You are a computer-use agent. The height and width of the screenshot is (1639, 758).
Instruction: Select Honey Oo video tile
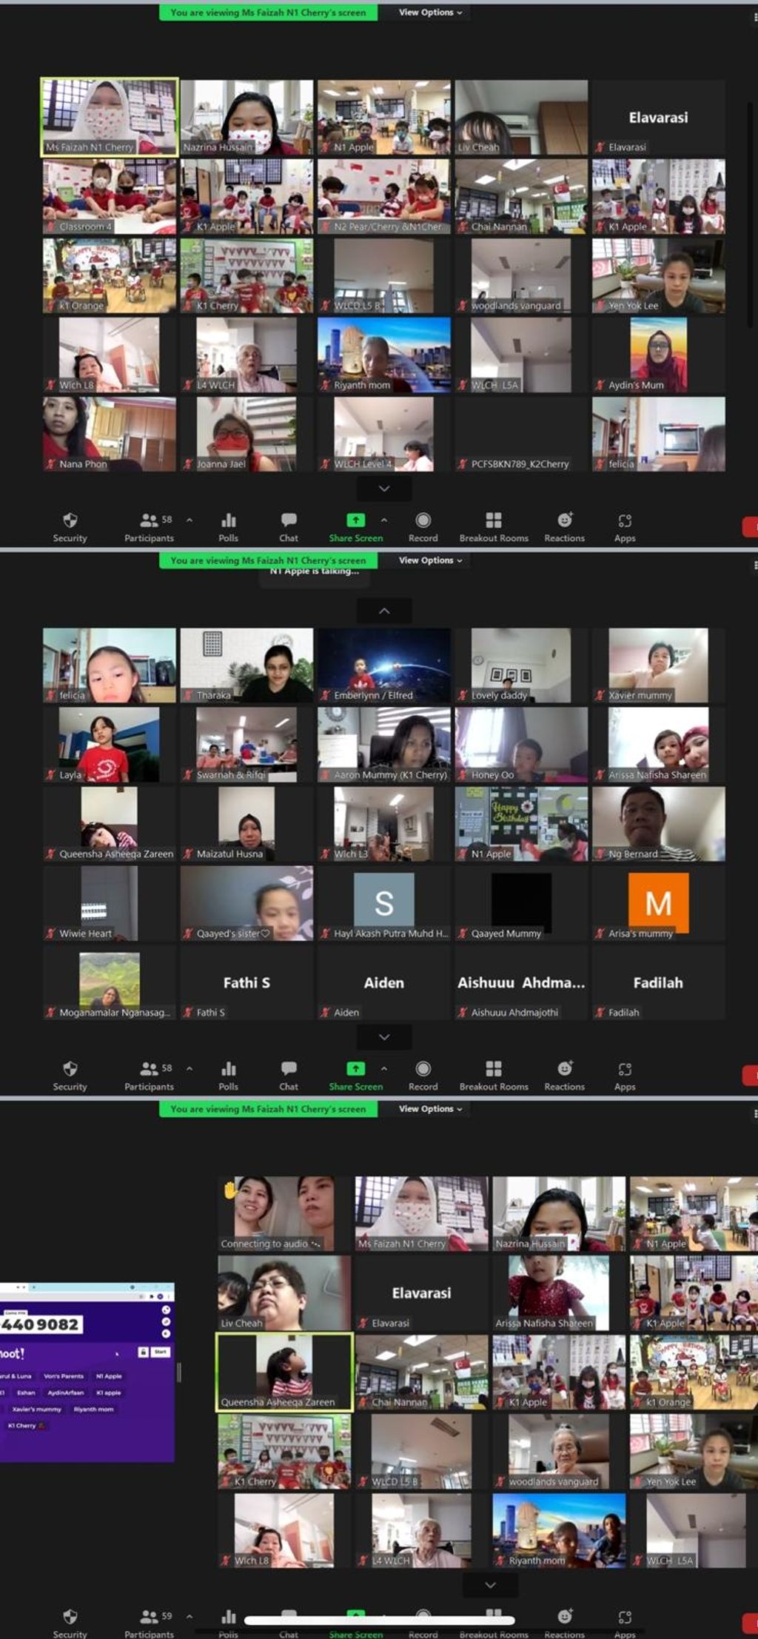[x=521, y=744]
